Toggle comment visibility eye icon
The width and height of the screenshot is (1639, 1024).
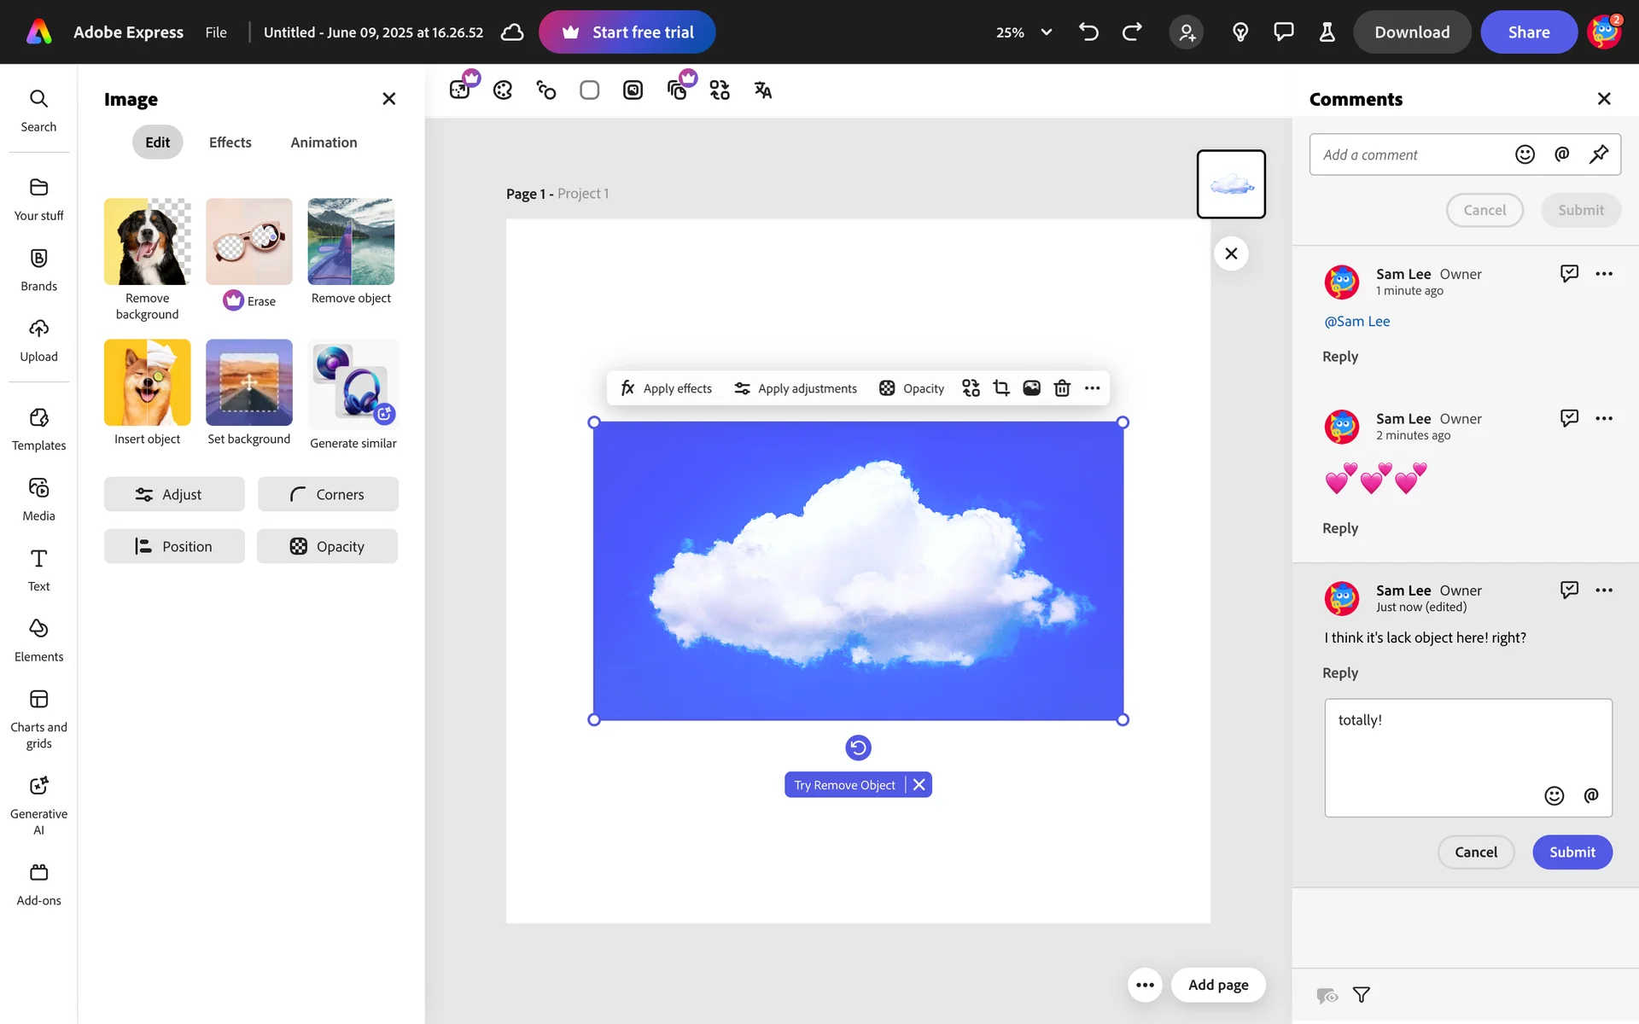coord(1327,995)
